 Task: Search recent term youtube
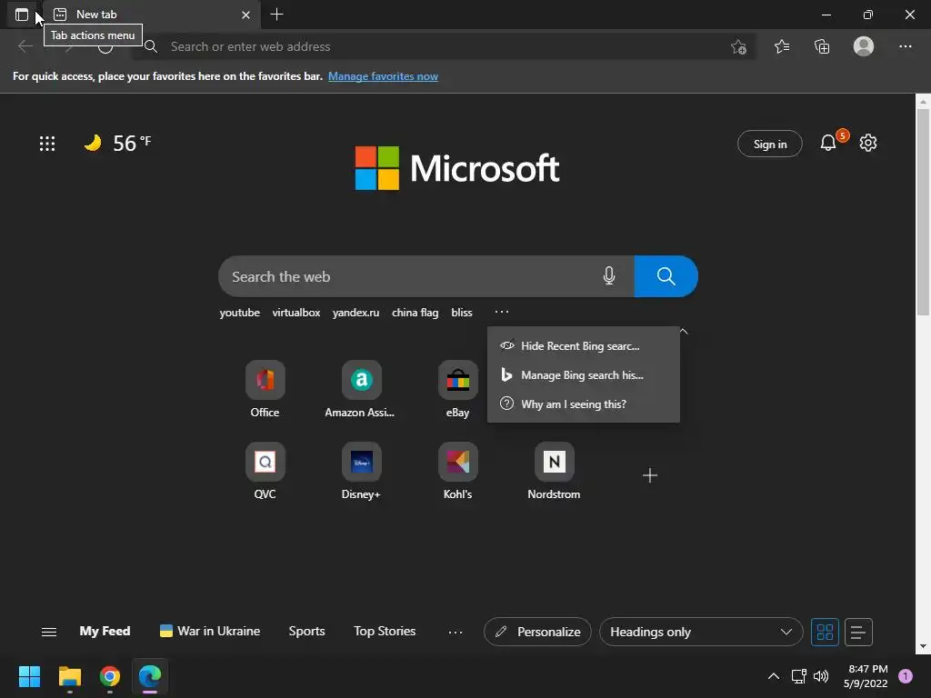coord(239,313)
